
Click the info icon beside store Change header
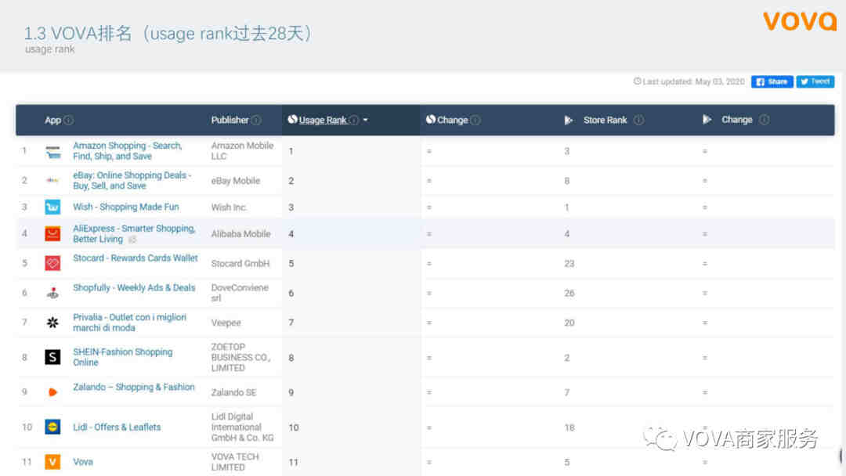pos(764,120)
